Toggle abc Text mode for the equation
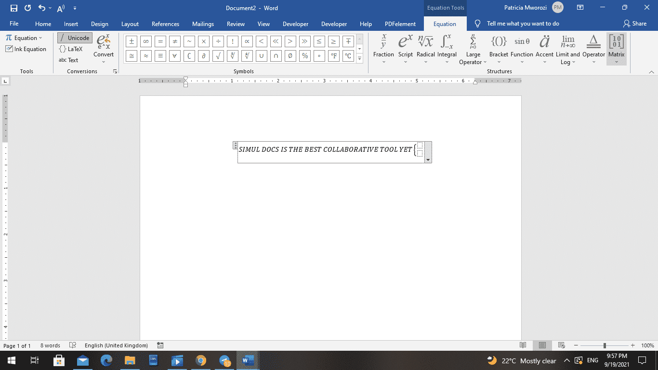This screenshot has width=658, height=370. pos(69,60)
